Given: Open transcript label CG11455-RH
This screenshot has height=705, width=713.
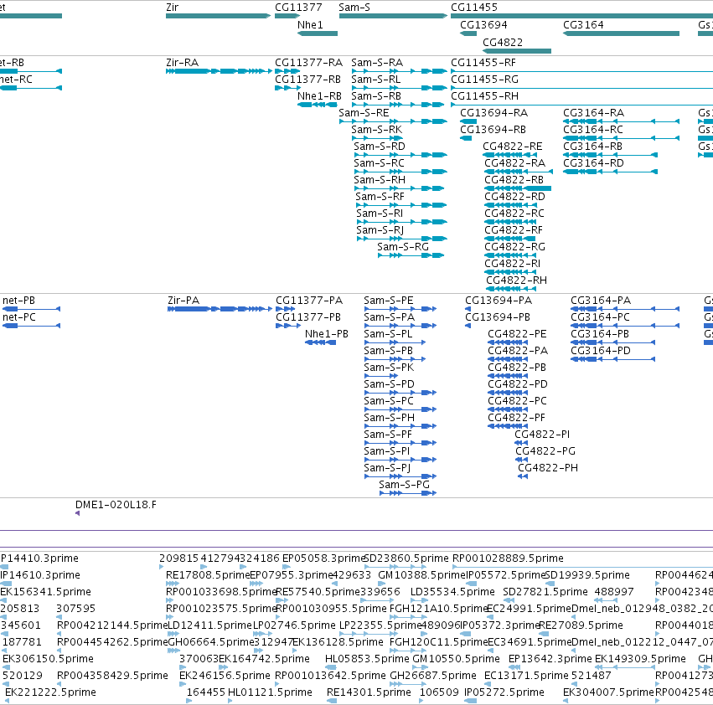Looking at the screenshot, I should pyautogui.click(x=485, y=96).
